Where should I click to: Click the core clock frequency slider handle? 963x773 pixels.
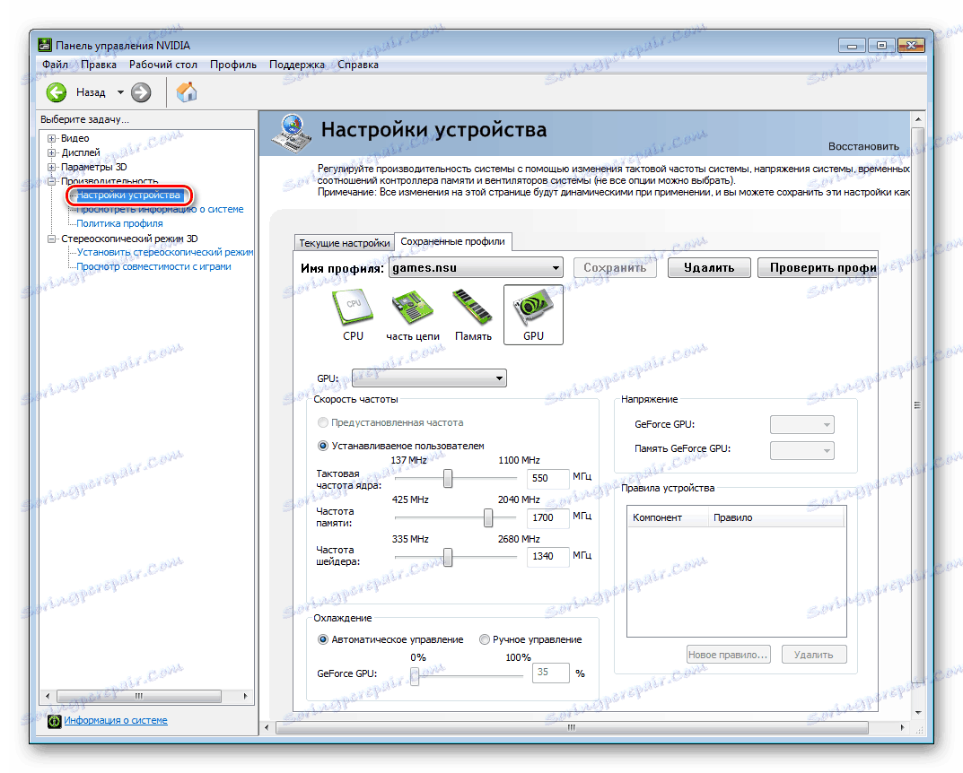click(x=448, y=479)
